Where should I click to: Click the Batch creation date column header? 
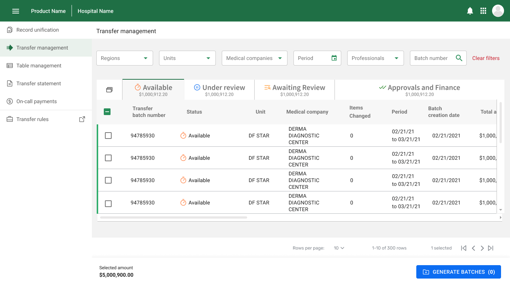pos(444,112)
